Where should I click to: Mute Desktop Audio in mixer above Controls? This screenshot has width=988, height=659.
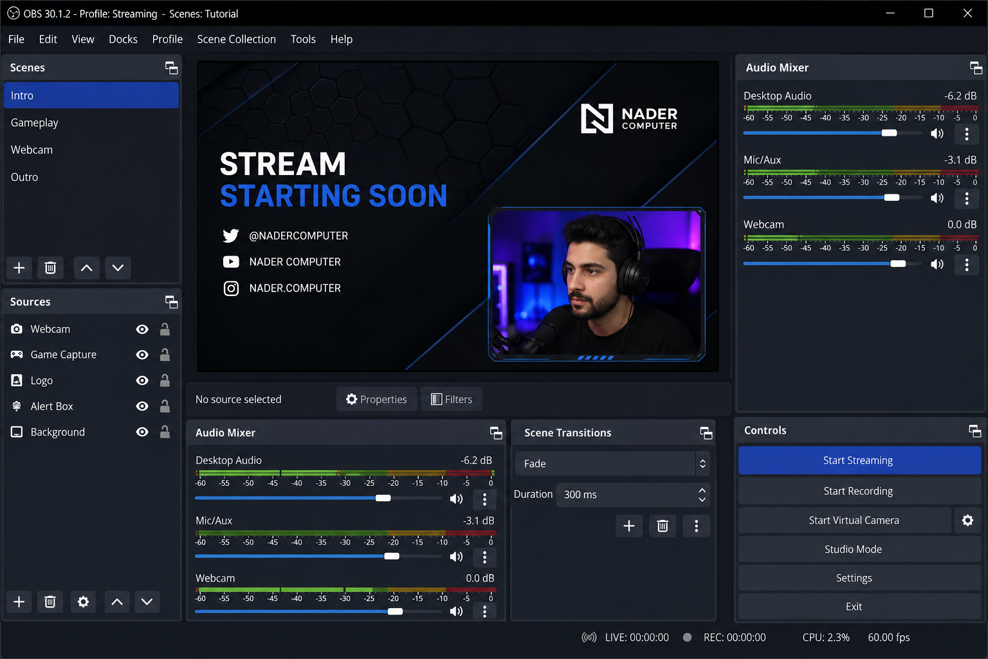pos(937,134)
